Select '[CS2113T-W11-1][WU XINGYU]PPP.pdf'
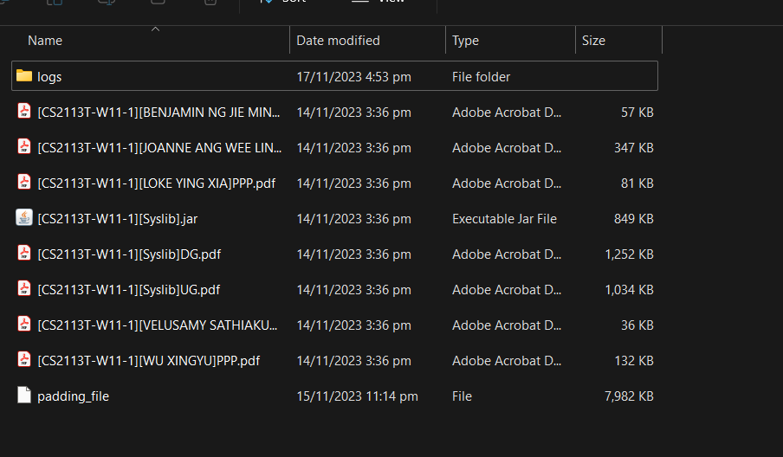783x457 pixels. tap(148, 360)
